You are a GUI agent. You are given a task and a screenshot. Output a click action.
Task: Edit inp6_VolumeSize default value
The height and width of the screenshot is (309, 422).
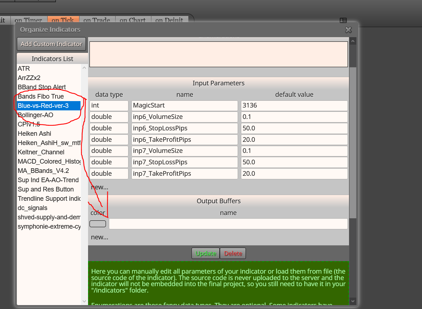tap(294, 117)
